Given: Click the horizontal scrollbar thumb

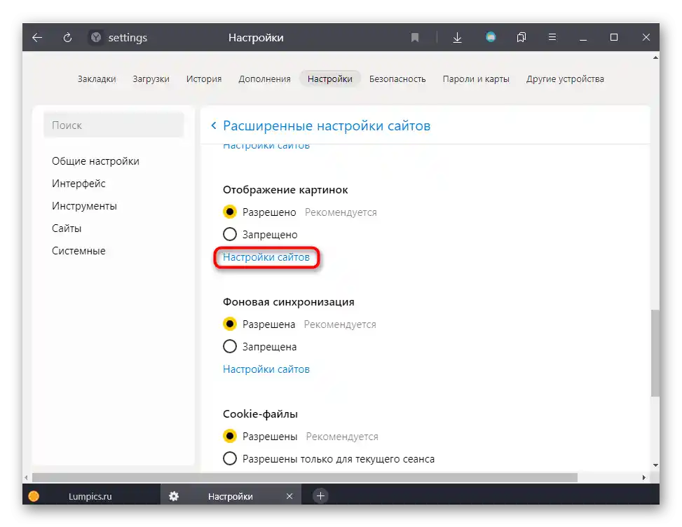Looking at the screenshot, I should [304, 477].
